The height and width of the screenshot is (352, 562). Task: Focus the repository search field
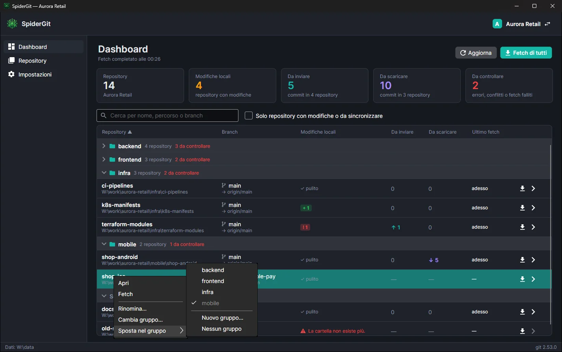point(167,115)
